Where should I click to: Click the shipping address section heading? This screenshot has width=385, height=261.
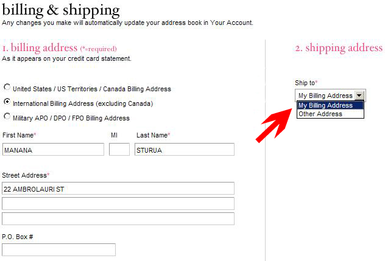[x=339, y=48]
